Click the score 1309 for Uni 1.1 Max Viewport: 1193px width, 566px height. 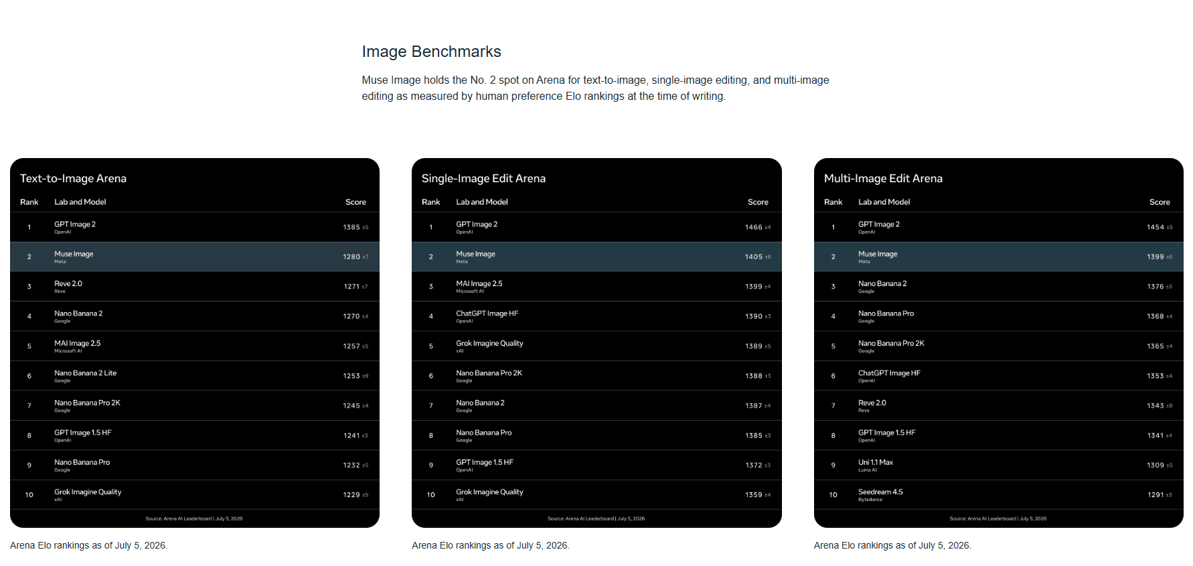click(x=1156, y=465)
